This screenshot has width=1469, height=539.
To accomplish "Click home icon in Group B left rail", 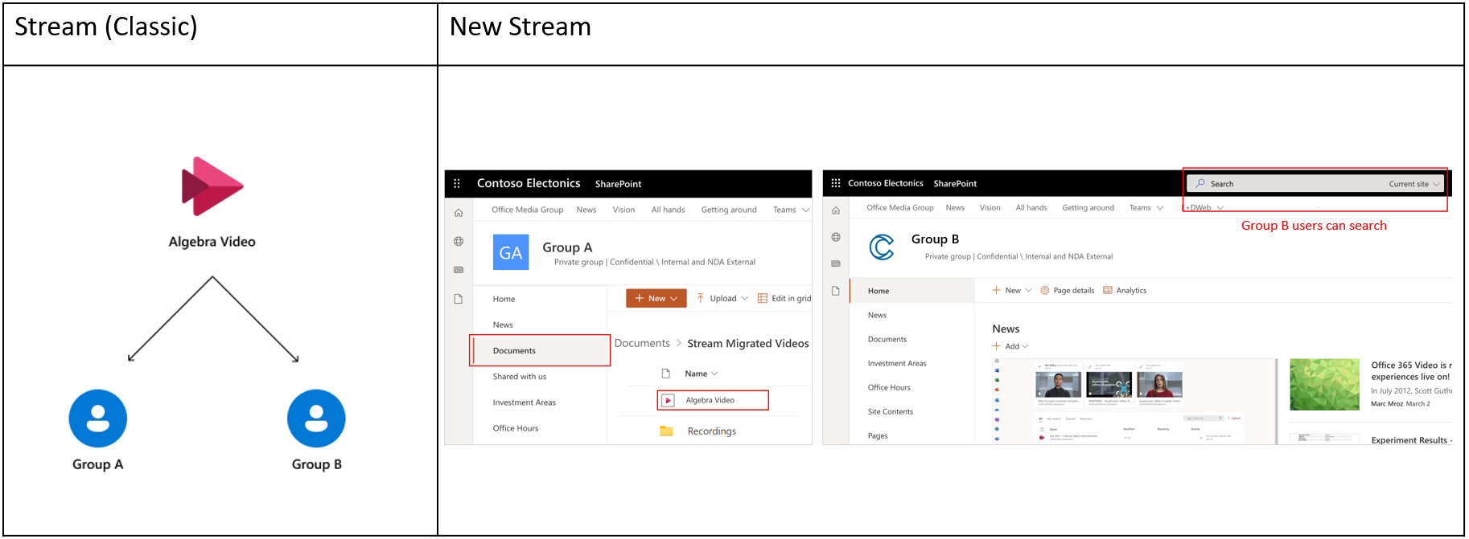I will (836, 210).
